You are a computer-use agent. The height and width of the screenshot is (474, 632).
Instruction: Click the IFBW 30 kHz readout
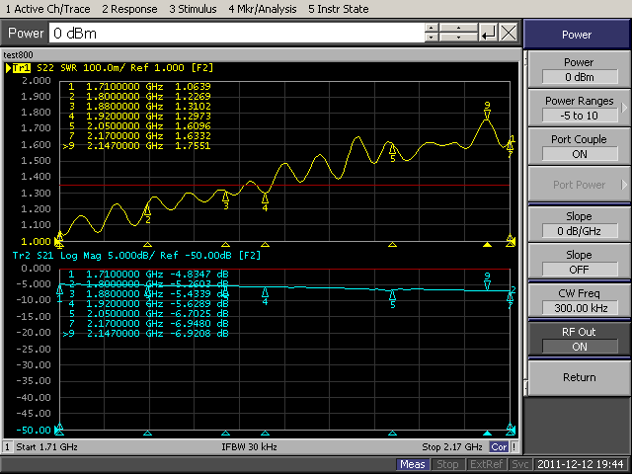(x=249, y=447)
